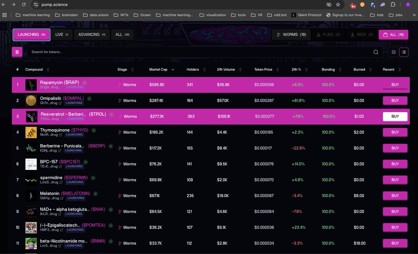
Task: Open the Talent Protocol bookmark
Action: (x=307, y=15)
